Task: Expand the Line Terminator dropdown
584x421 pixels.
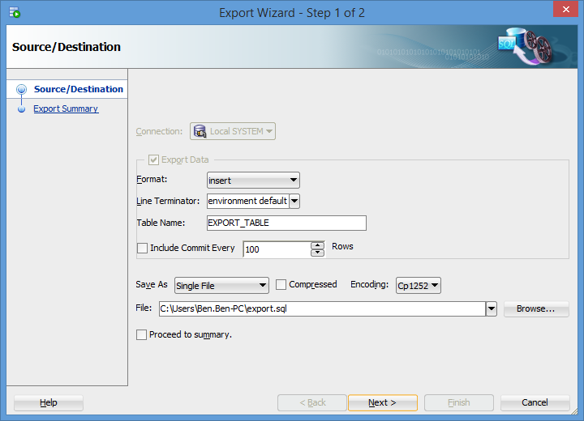Action: [294, 201]
